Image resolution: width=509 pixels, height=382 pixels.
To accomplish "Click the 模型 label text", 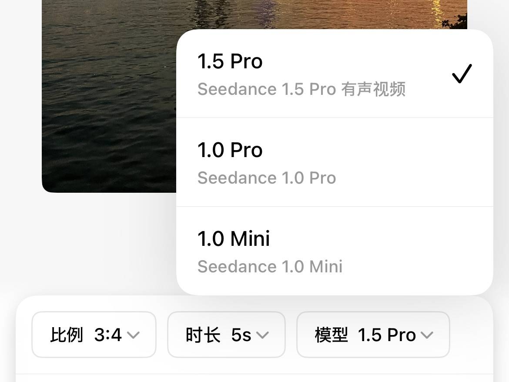I will tap(332, 335).
